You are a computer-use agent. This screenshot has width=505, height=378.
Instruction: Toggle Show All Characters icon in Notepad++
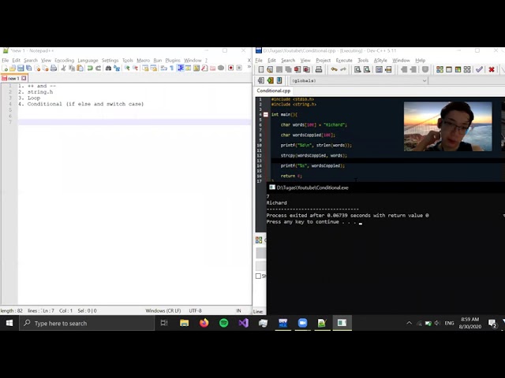172,69
